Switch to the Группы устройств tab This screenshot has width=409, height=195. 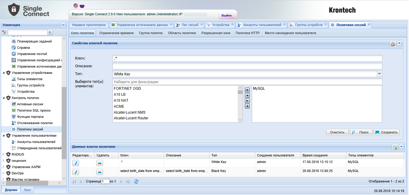click(x=306, y=25)
